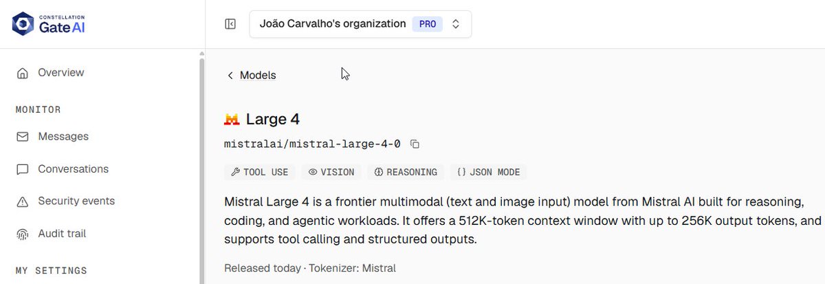Click the Security events warning icon
The image size is (825, 284).
[23, 201]
